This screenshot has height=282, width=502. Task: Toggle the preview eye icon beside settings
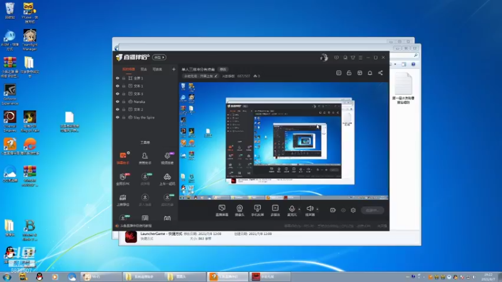pos(343,210)
